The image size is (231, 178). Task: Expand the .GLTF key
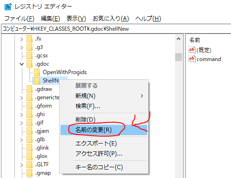point(22,165)
